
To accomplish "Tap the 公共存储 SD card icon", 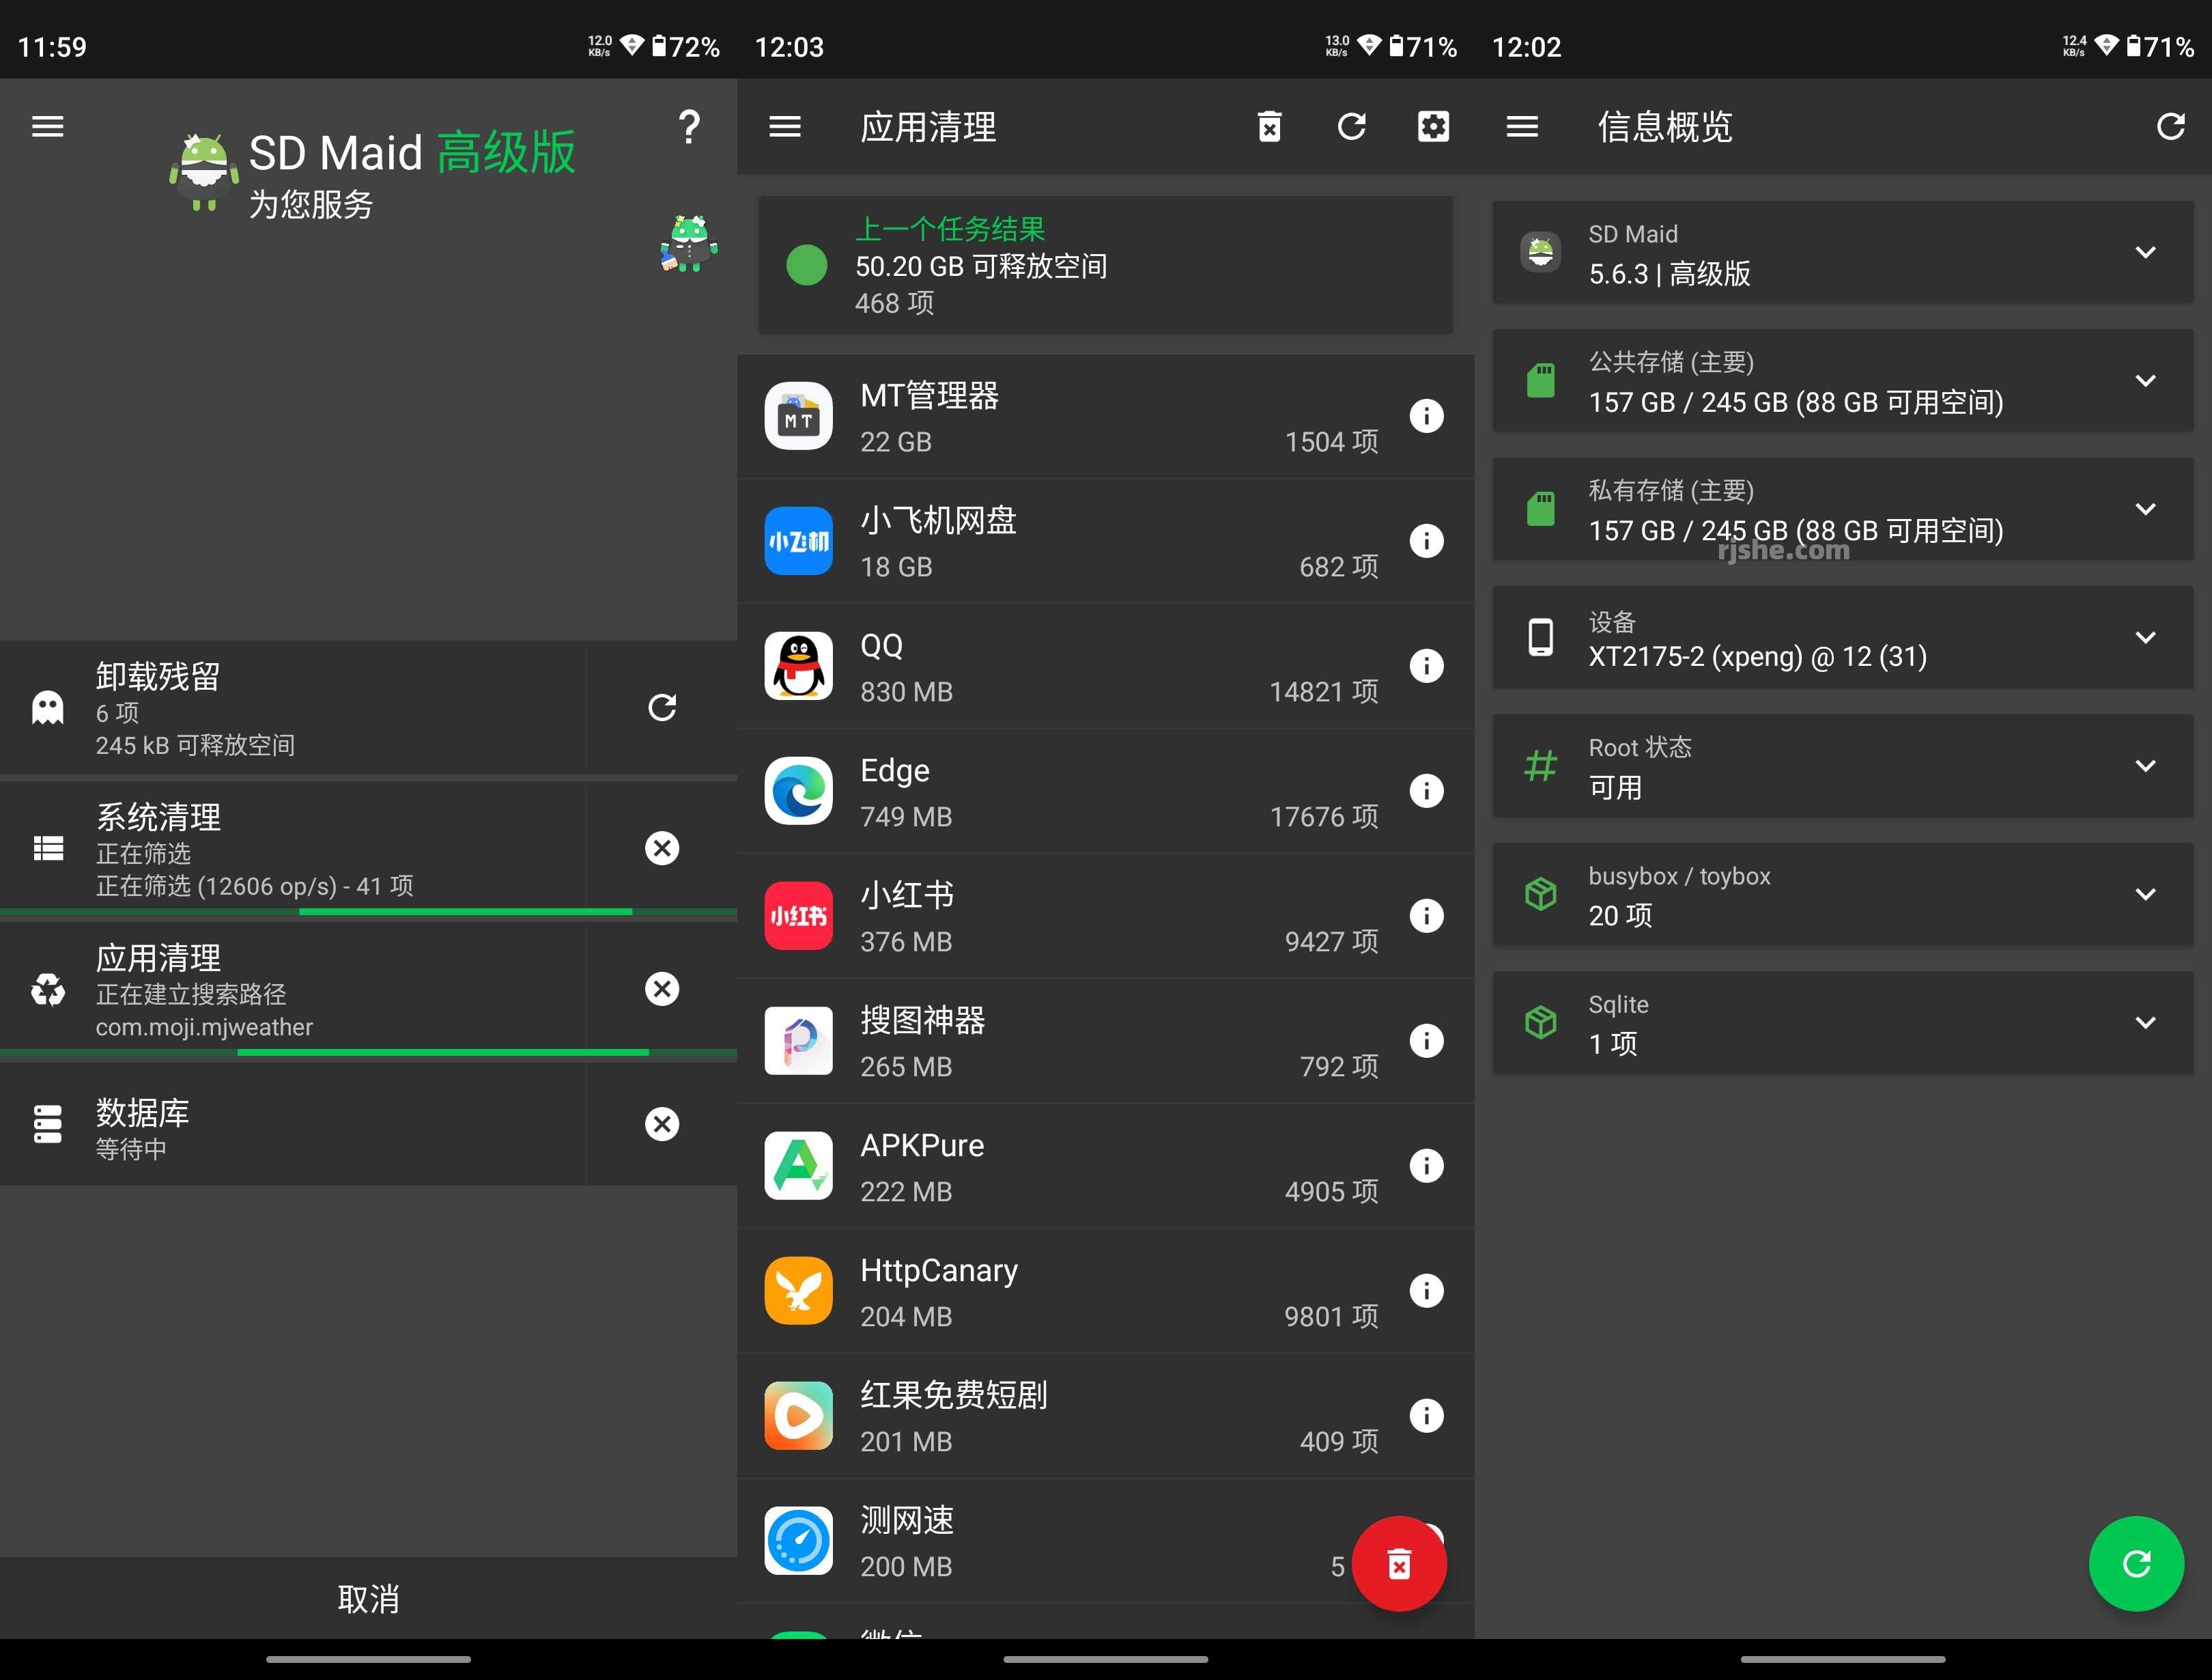I will [1541, 381].
